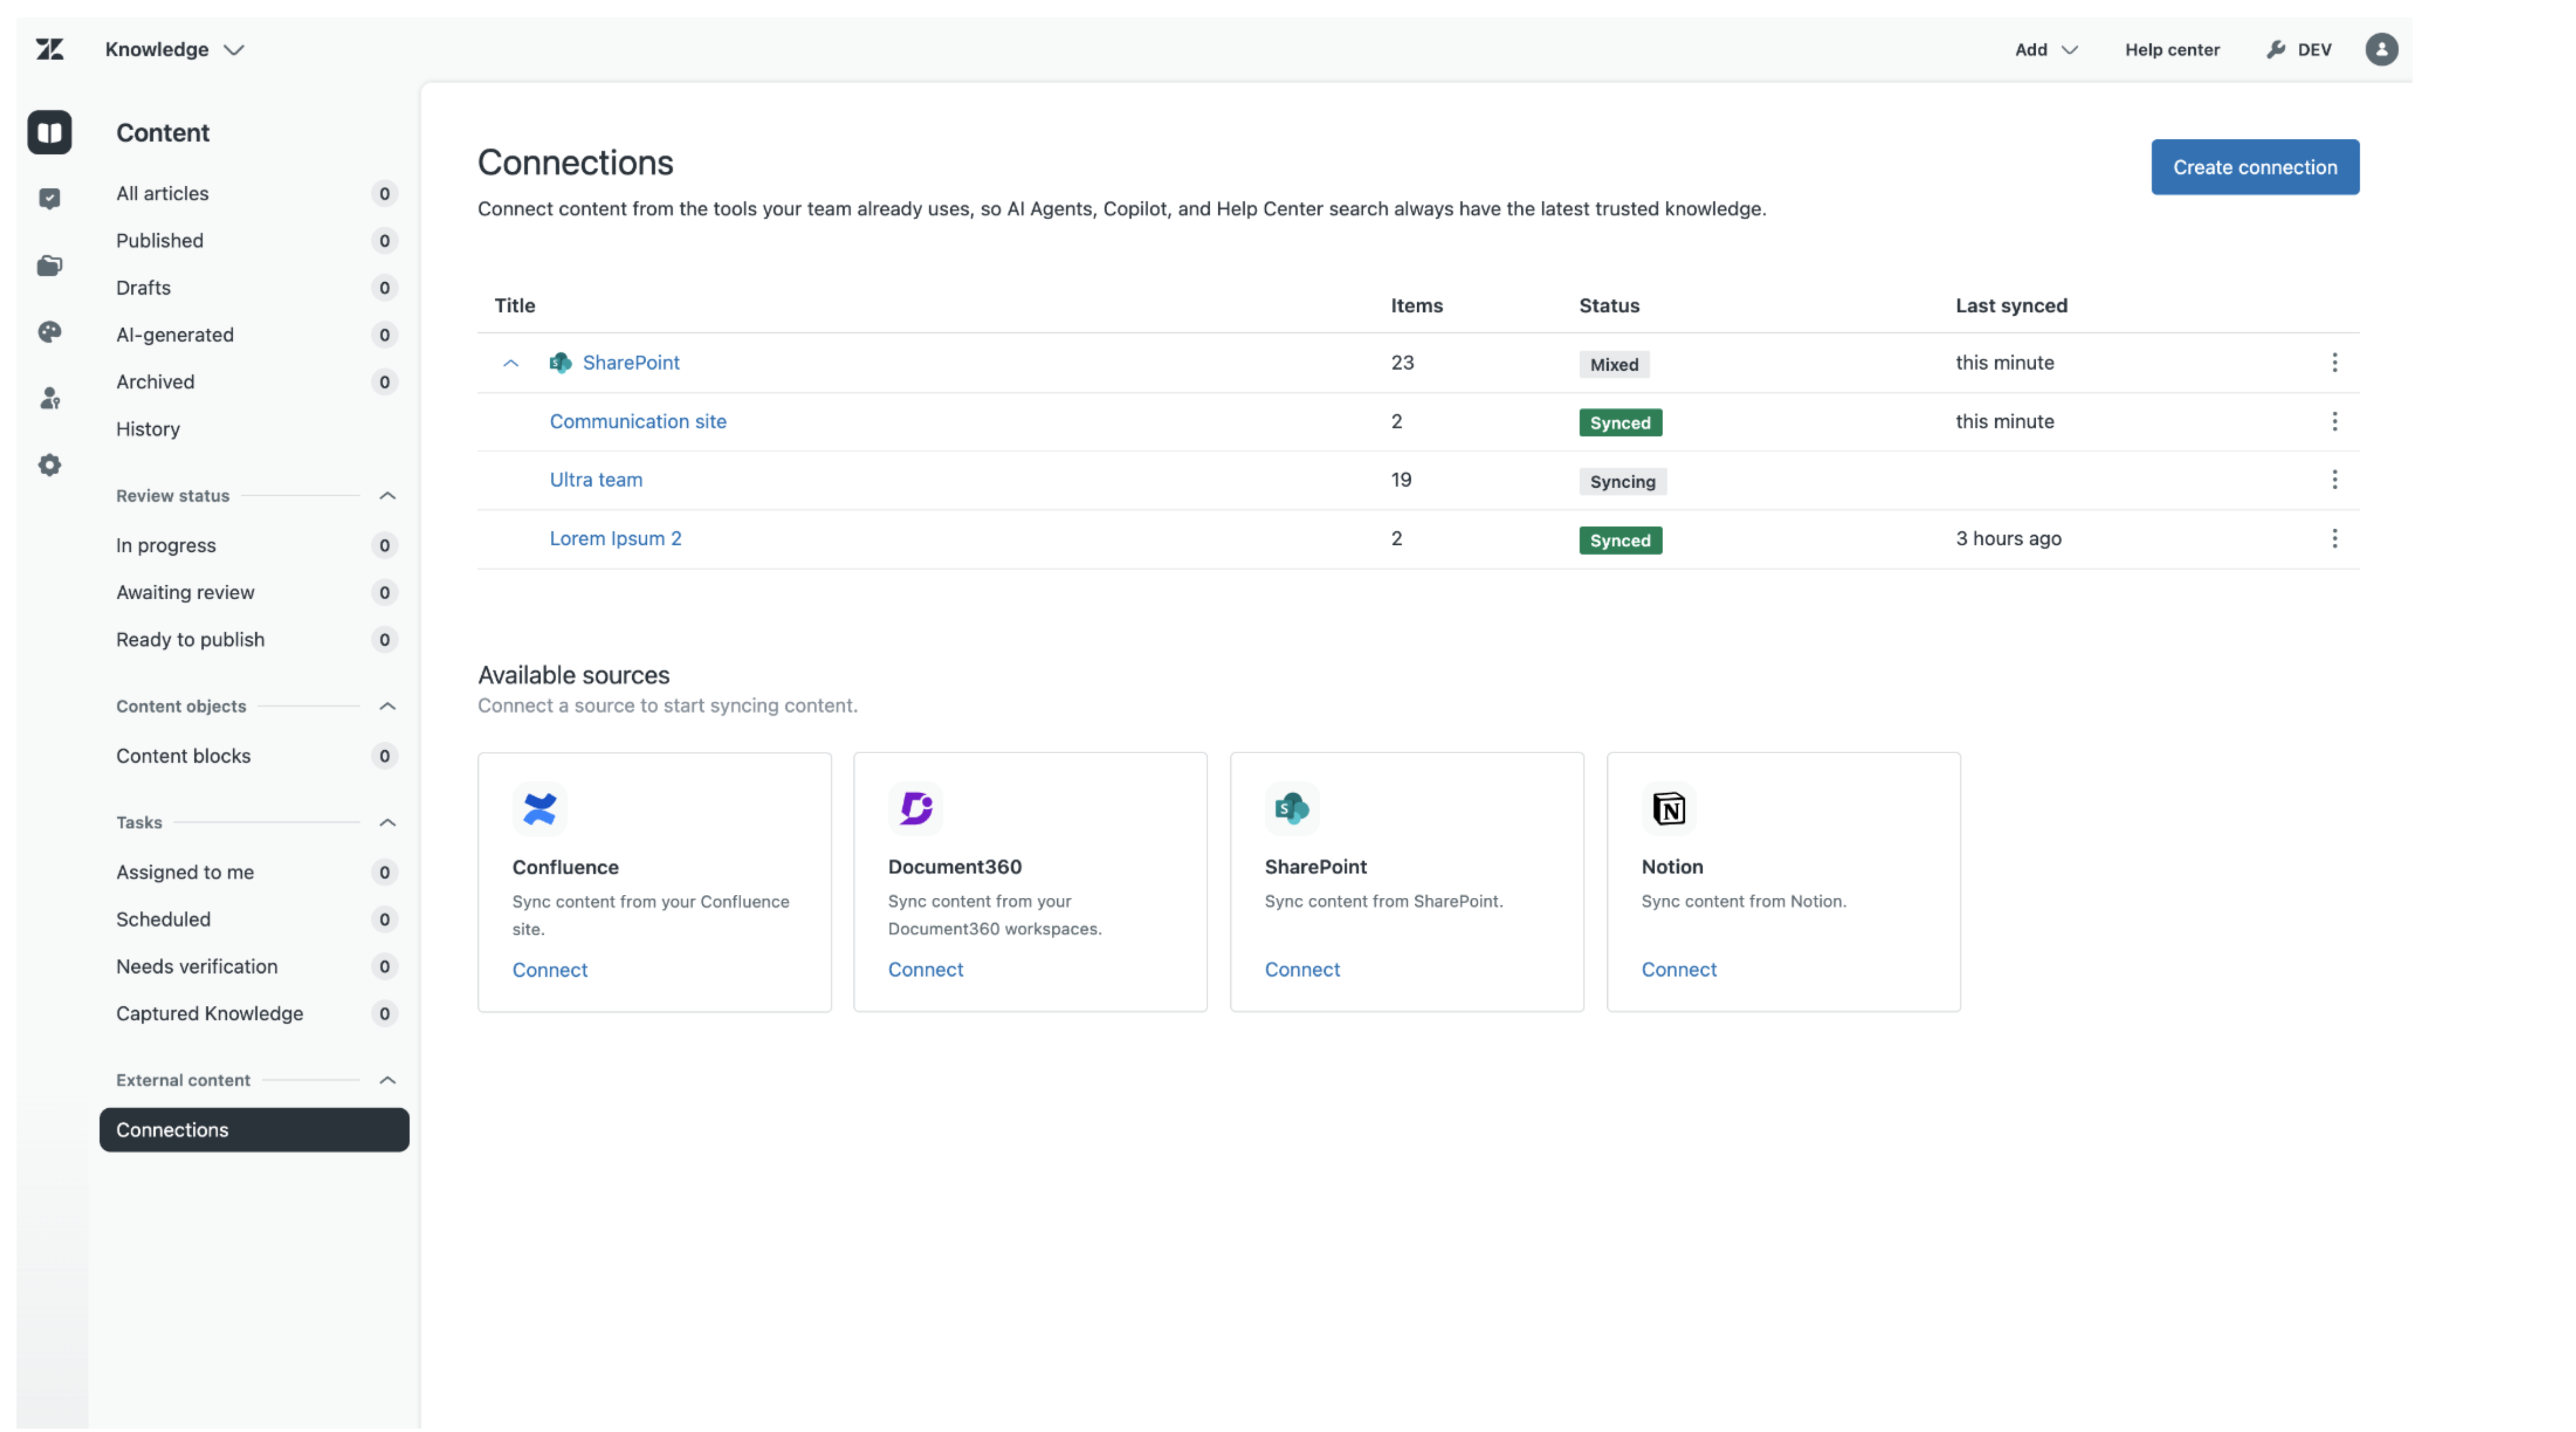Click the Create connection button

point(2255,166)
